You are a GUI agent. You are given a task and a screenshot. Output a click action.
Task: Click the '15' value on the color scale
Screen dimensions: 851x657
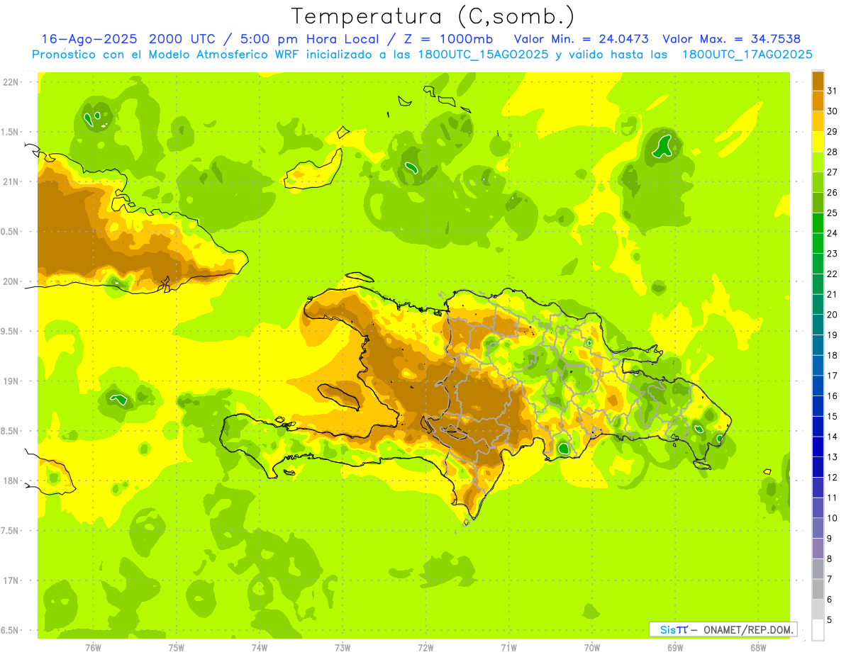pos(833,416)
